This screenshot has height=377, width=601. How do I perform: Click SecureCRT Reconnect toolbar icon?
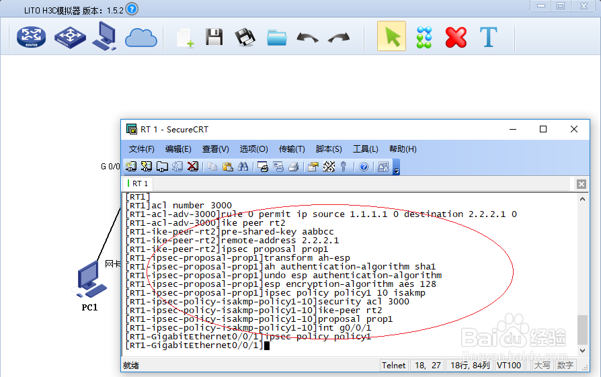(177, 167)
